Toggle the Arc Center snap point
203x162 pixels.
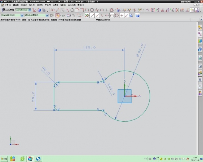[112, 15]
